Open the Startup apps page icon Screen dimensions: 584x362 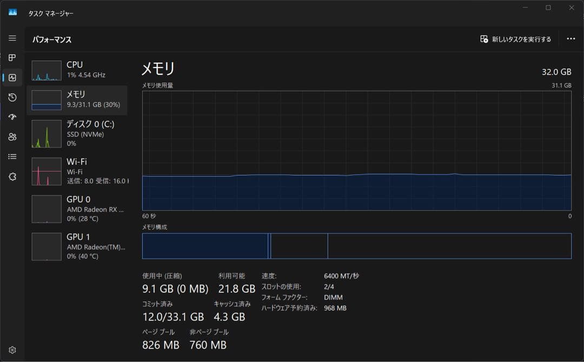point(12,117)
